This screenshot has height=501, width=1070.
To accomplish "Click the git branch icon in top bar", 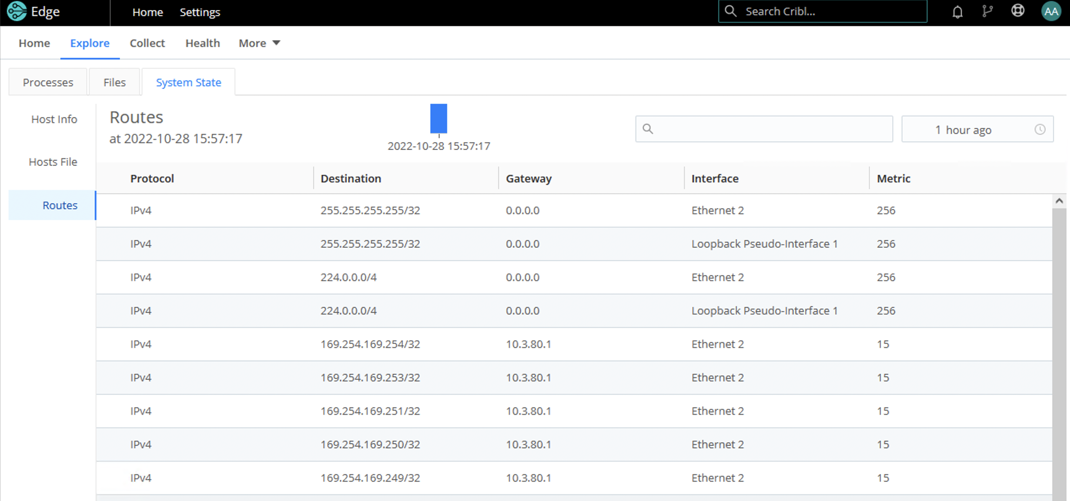I will click(x=988, y=11).
